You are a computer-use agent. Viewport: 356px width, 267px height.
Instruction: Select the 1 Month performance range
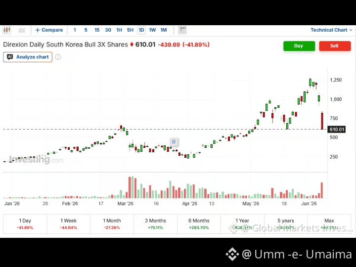click(112, 224)
